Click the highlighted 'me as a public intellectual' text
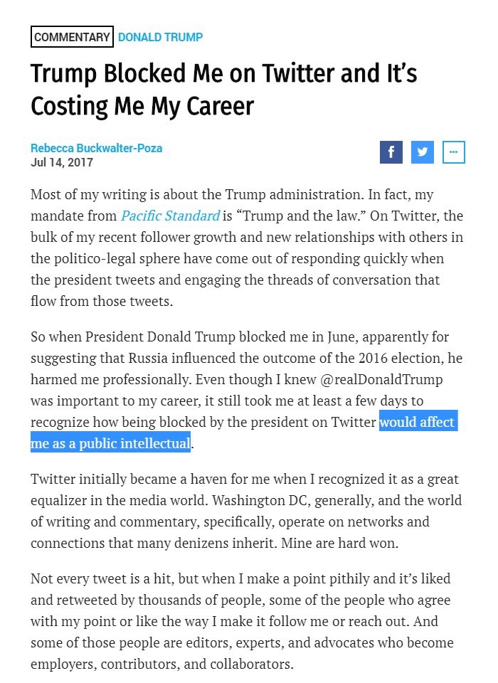The image size is (498, 683). pyautogui.click(x=111, y=443)
